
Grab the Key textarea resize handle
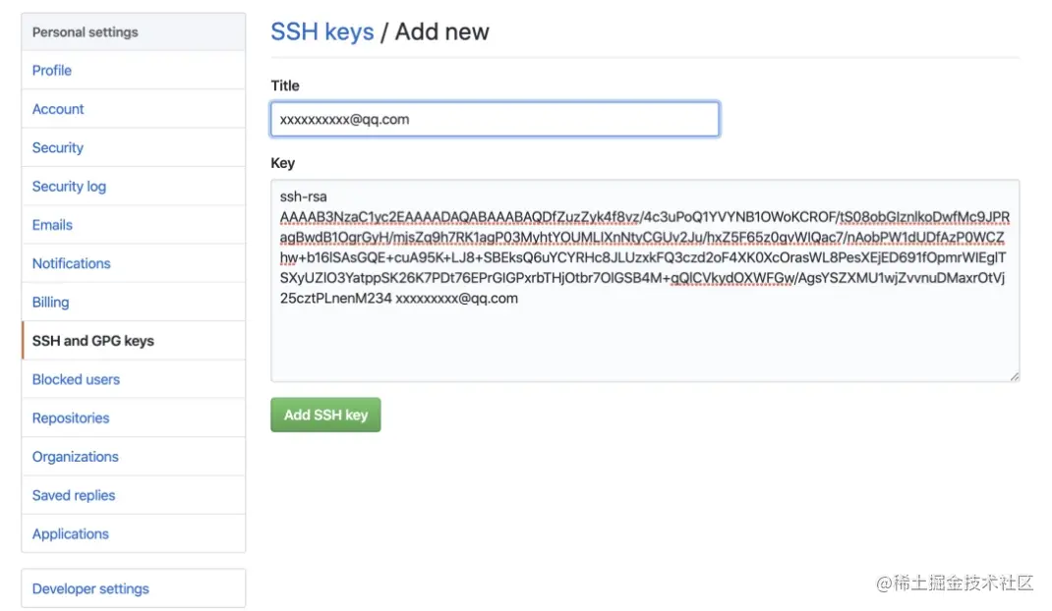click(1014, 376)
